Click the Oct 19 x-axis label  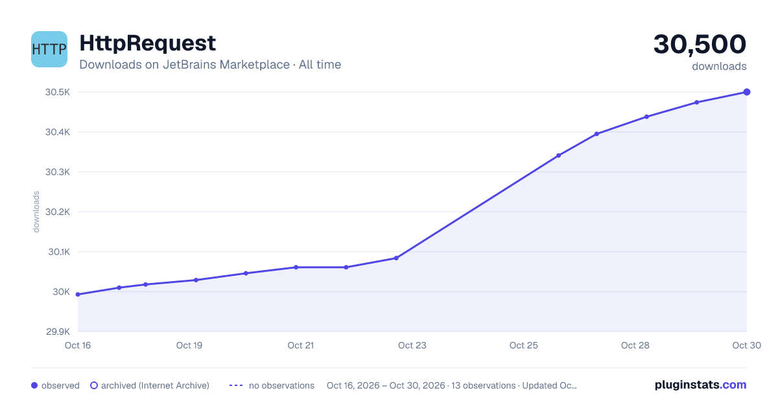pos(189,345)
